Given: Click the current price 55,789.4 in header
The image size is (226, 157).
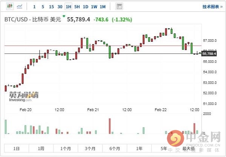Looking at the screenshot, I should [x=79, y=19].
